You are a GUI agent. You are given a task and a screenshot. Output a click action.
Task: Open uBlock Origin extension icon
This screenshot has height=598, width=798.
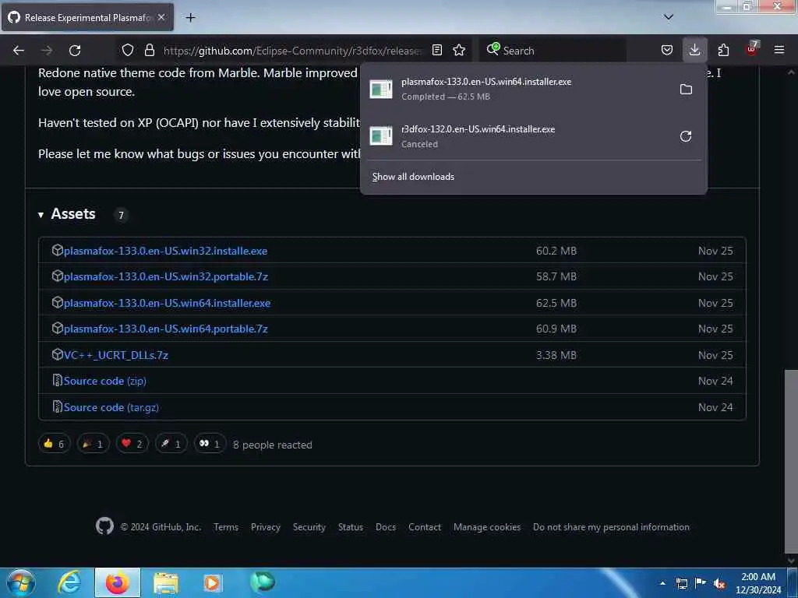[x=752, y=49]
